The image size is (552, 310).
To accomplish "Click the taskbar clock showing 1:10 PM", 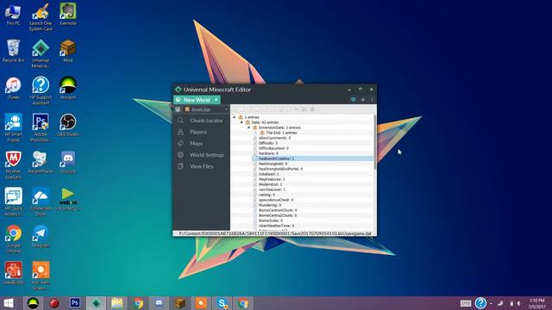I will point(536,303).
